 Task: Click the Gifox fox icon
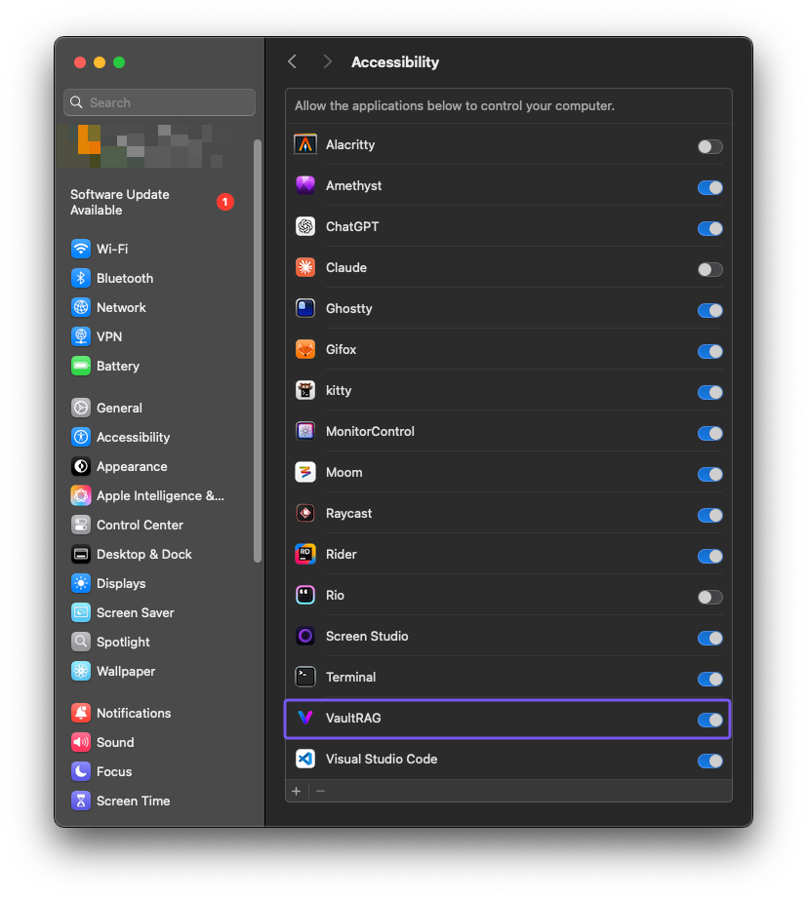tap(305, 349)
